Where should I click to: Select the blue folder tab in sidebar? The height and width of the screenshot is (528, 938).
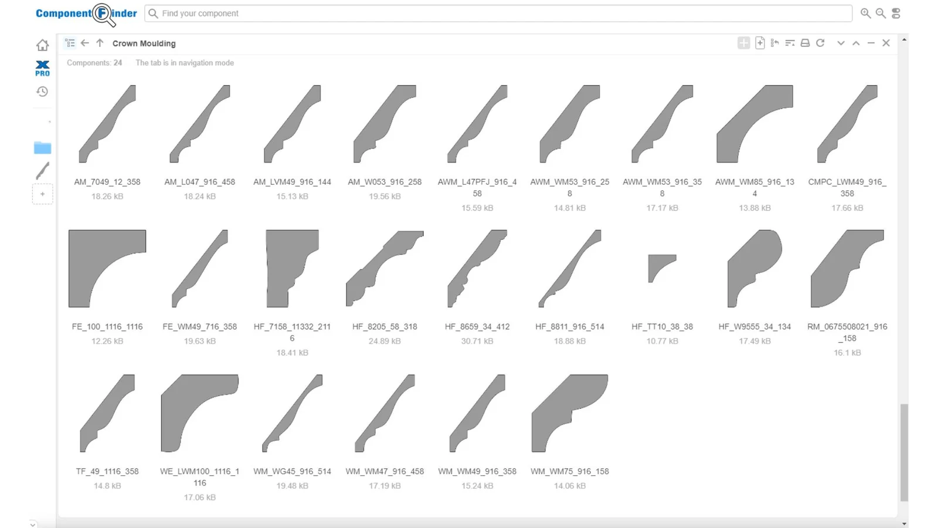42,148
